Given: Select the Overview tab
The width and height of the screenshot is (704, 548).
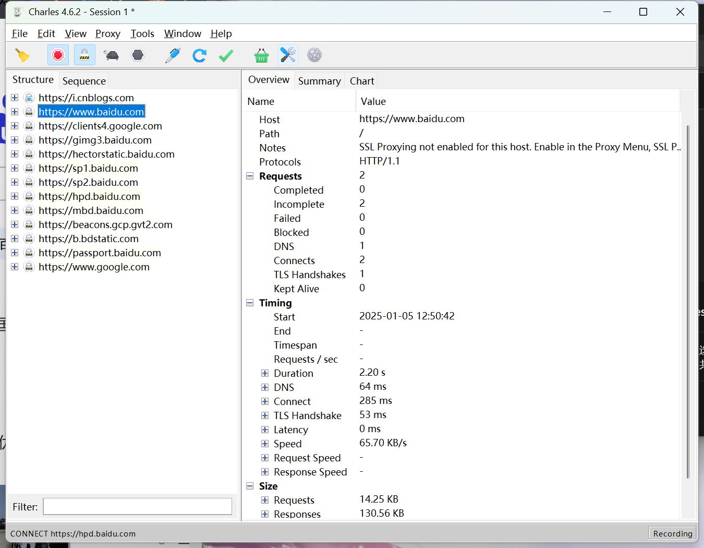Looking at the screenshot, I should (269, 79).
